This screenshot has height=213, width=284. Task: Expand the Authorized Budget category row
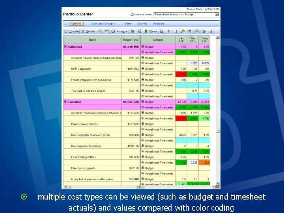coord(143,47)
